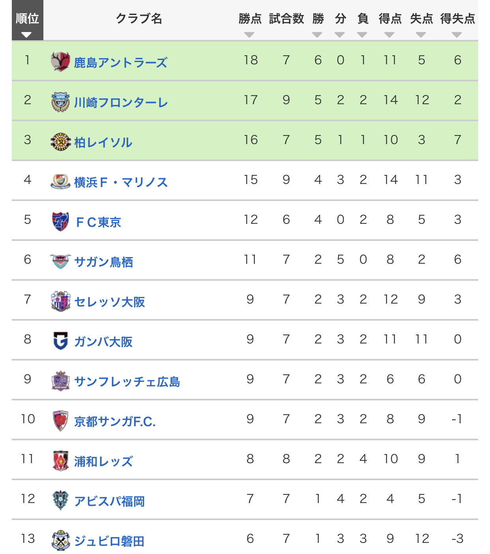Click the Gamba Osaka club crest icon
Viewport: 490px width, 554px height.
pyautogui.click(x=60, y=341)
